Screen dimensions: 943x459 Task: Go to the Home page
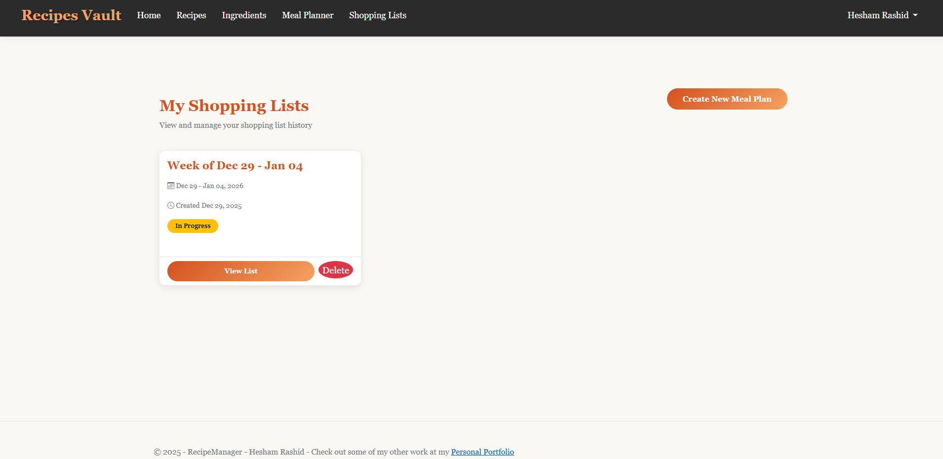point(149,15)
